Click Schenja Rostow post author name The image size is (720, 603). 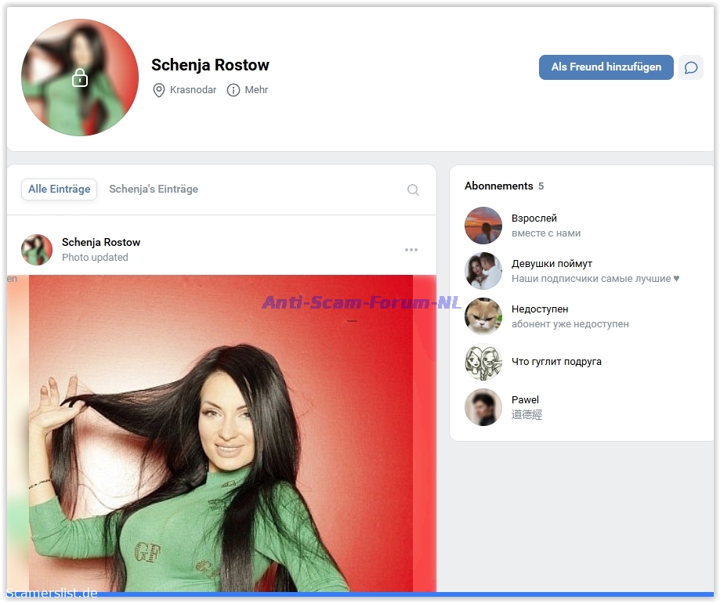click(x=101, y=243)
